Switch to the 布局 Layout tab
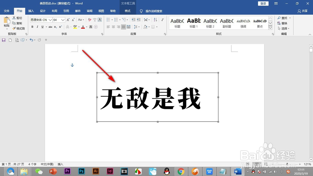The image size is (313, 176). pyautogui.click(x=54, y=11)
